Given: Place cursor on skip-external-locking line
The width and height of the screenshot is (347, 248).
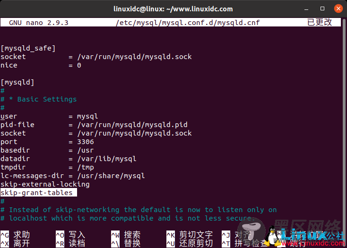Looking at the screenshot, I should [x=45, y=184].
